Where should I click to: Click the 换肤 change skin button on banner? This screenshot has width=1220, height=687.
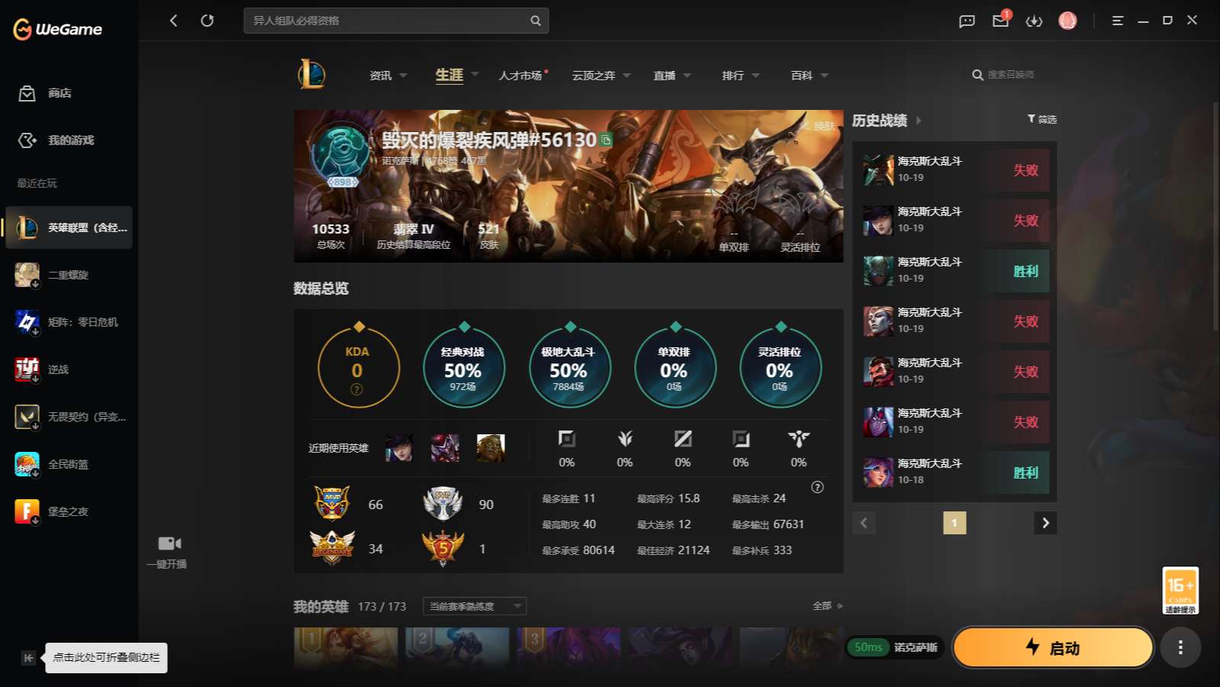click(x=818, y=126)
